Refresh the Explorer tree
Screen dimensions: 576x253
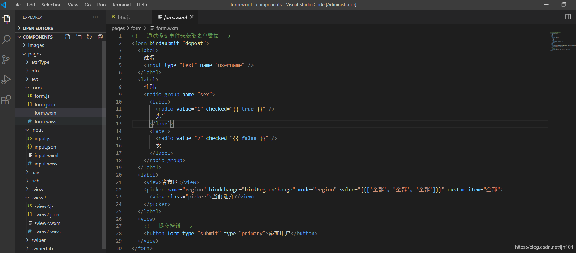pyautogui.click(x=89, y=37)
